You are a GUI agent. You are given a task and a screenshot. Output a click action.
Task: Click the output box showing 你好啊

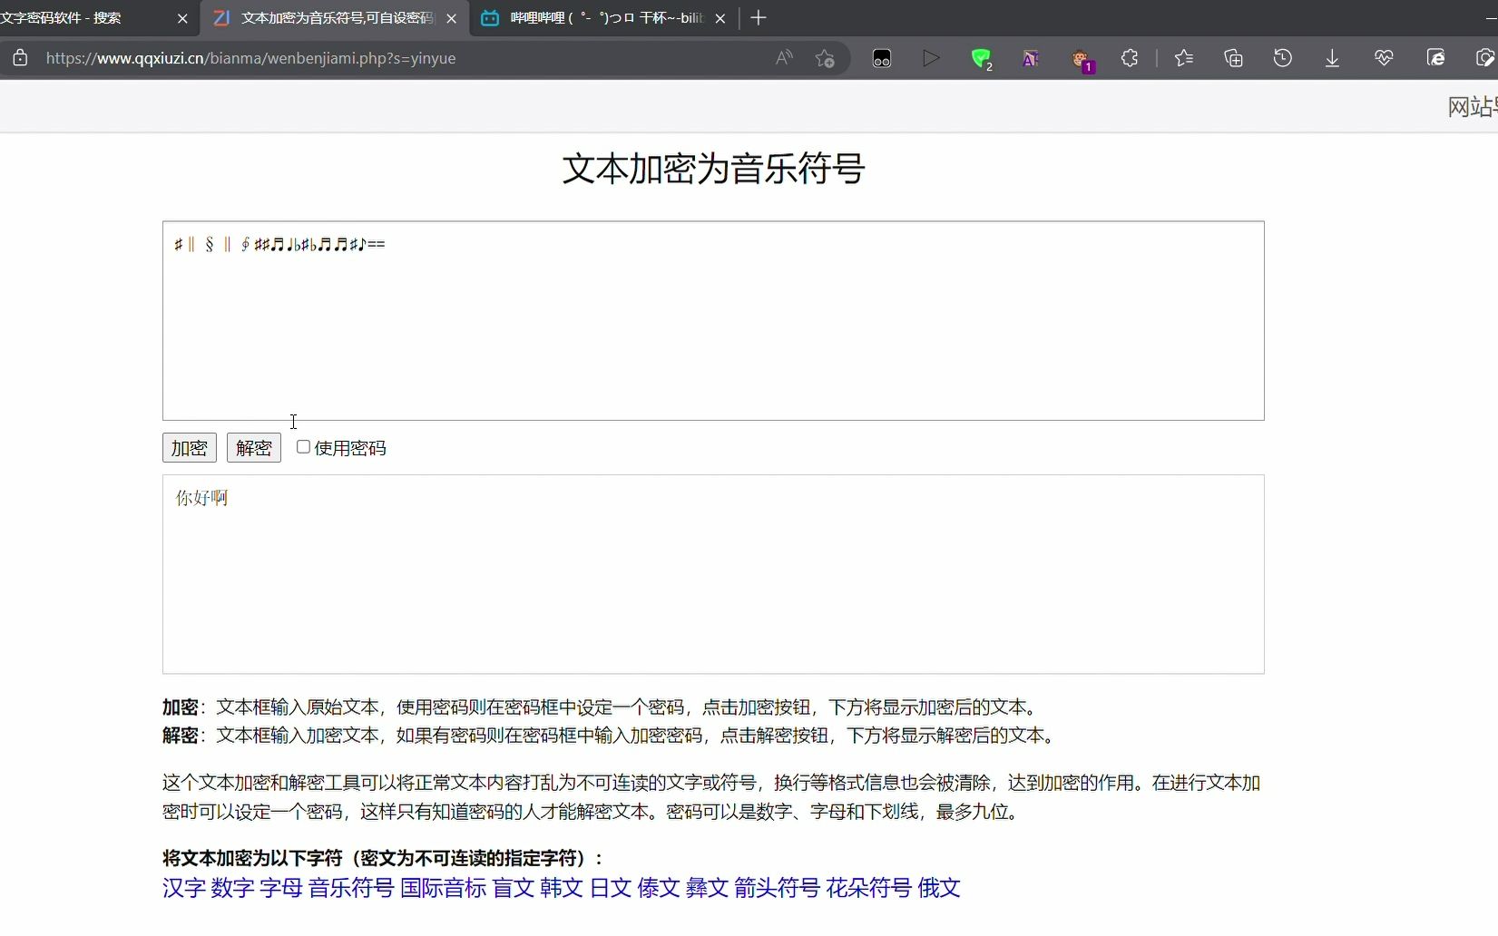click(713, 574)
